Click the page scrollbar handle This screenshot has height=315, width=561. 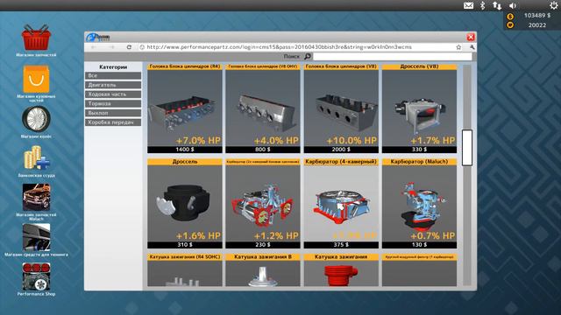pos(467,148)
